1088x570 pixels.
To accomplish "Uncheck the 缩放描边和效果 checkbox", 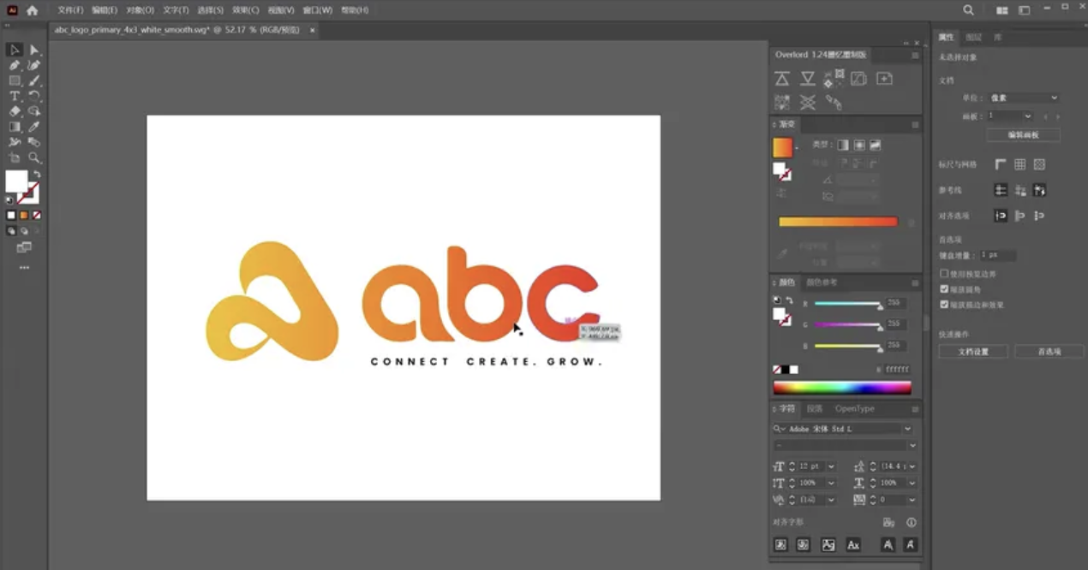I will (x=944, y=305).
